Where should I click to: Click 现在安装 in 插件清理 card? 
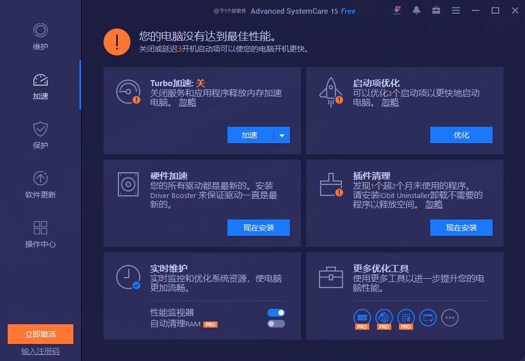tap(461, 228)
